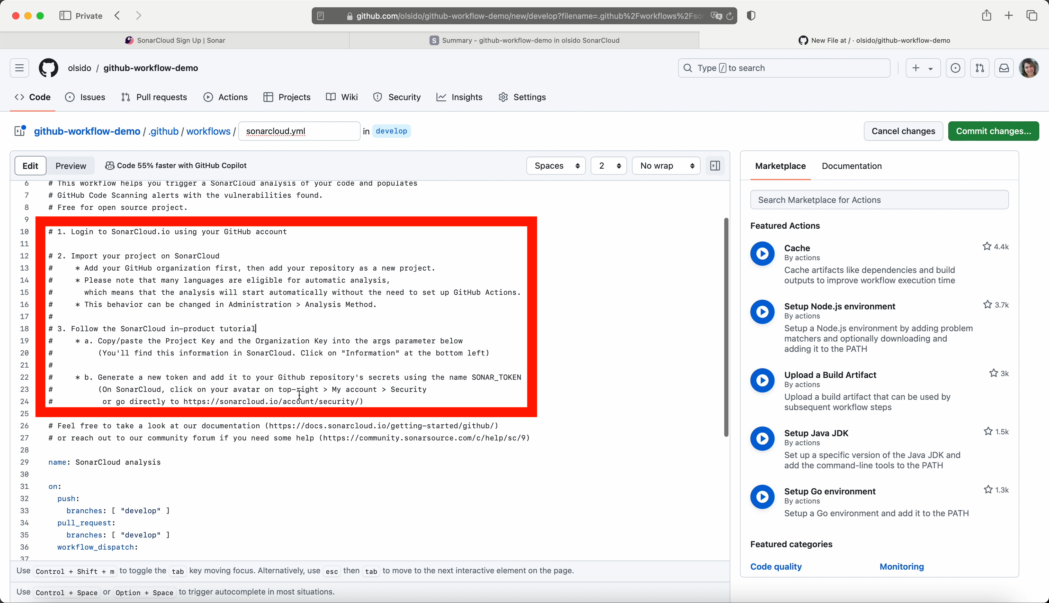This screenshot has height=603, width=1049.
Task: Open the GitHub hamburger navigation menu
Action: pyautogui.click(x=19, y=68)
